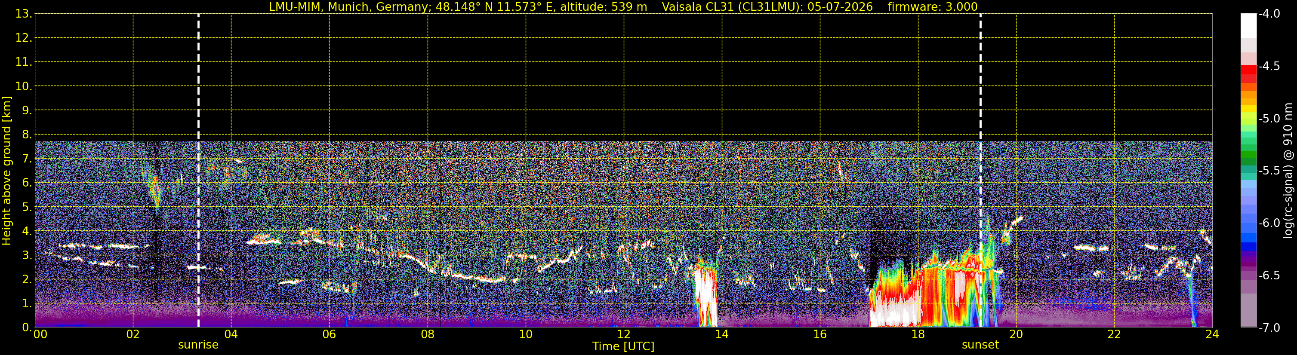The image size is (1297, 355).
Task: Click the red colorbar segment near -4.5
Action: tap(1248, 70)
